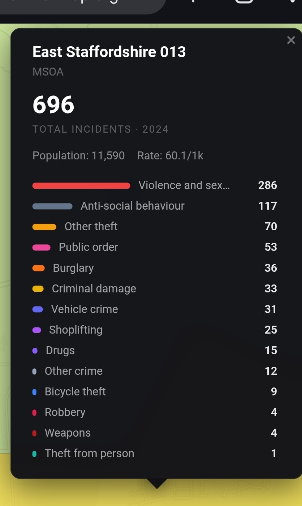Image resolution: width=302 pixels, height=506 pixels.
Task: Select the purple Shoplifting indicator
Action: (37, 330)
